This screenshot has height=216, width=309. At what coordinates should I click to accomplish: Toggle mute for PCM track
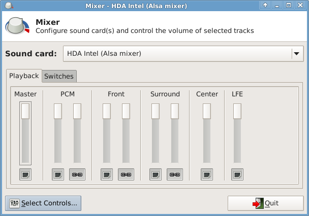[x=58, y=175]
